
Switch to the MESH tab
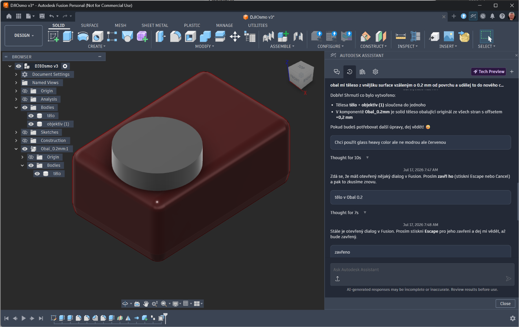pos(121,25)
